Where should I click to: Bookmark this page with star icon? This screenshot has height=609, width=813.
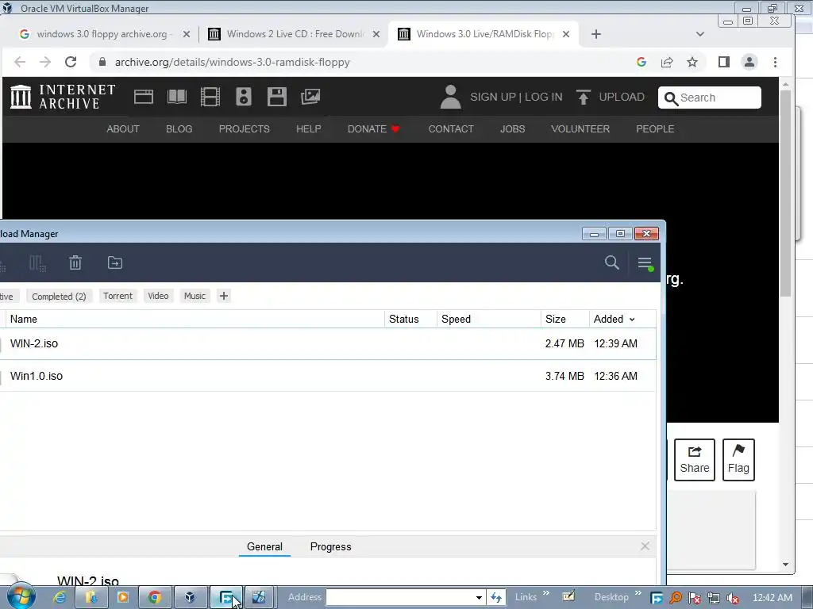[x=692, y=62]
